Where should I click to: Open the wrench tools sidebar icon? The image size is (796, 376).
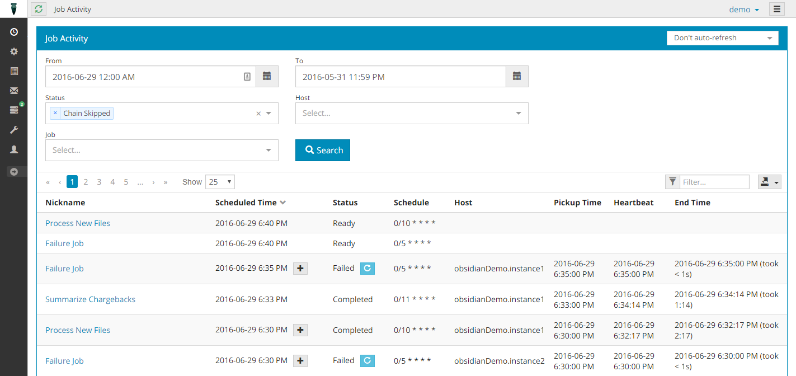[14, 130]
